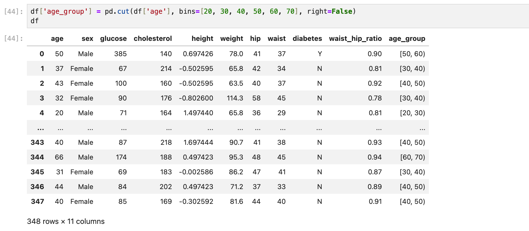Click height value 1.497440 in row 4

[x=198, y=113]
